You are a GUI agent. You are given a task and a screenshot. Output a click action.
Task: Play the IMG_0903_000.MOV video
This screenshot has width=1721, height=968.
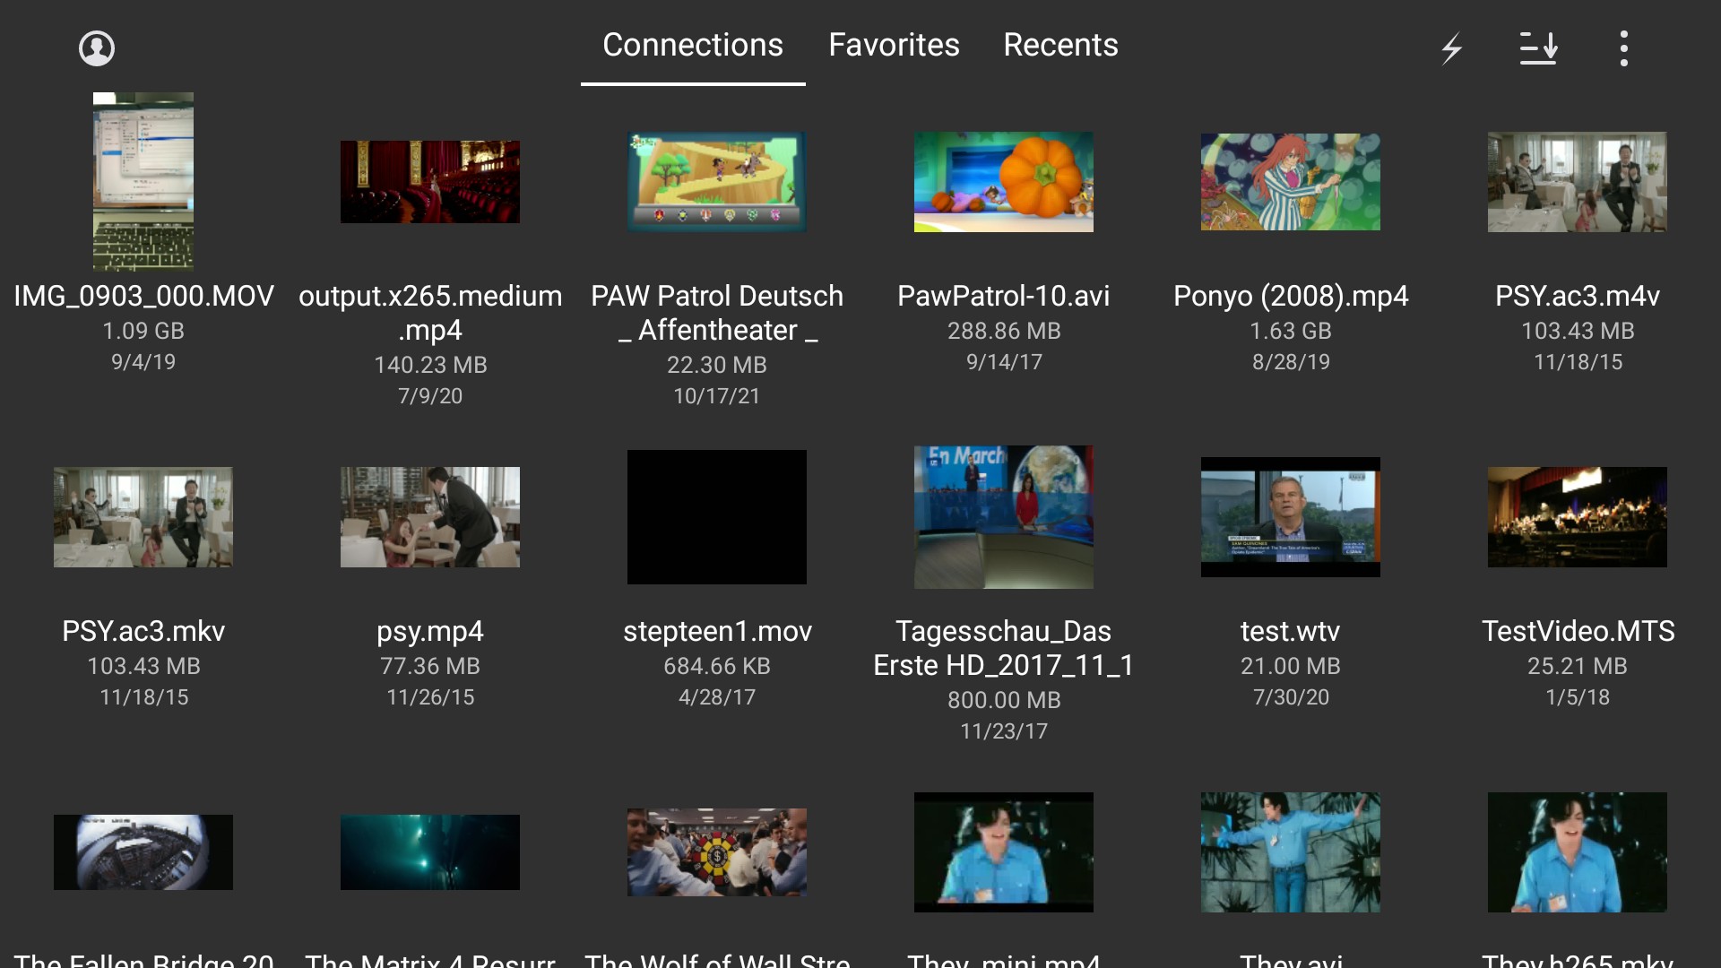[x=143, y=181]
